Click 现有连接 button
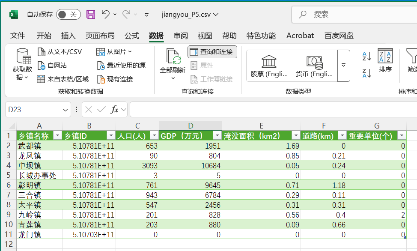Viewport: 417px width, 251px height. point(115,79)
